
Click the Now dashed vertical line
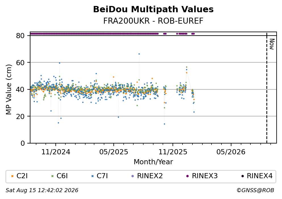pos(267,88)
